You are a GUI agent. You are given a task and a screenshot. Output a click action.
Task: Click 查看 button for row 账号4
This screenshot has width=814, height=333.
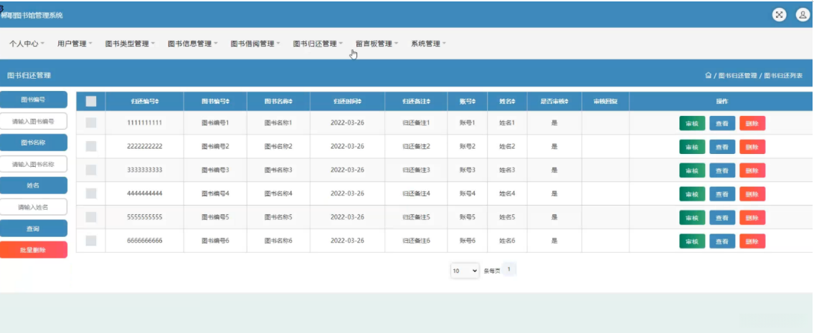coord(722,194)
